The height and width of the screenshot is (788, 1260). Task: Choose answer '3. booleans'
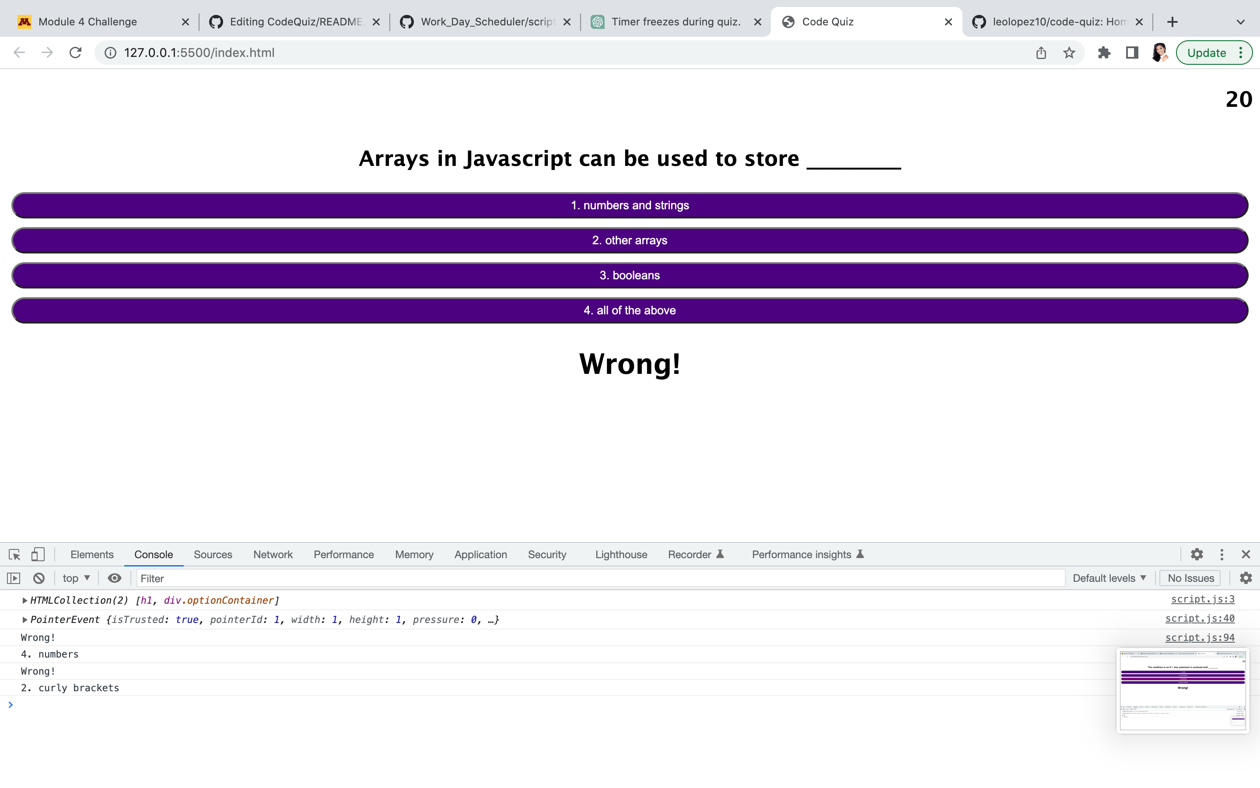tap(630, 275)
